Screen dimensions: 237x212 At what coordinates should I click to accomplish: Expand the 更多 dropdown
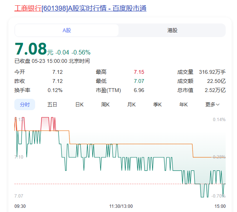212,104
